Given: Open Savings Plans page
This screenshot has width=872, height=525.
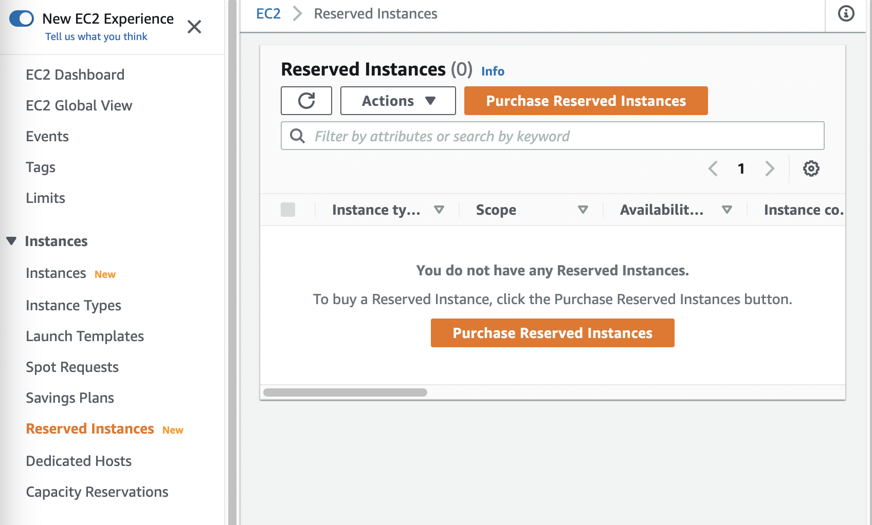Looking at the screenshot, I should (70, 398).
